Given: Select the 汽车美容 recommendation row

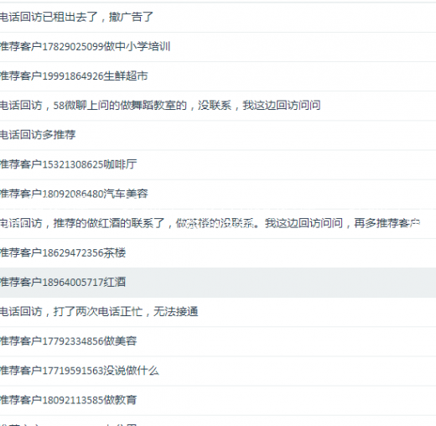Looking at the screenshot, I should (218, 195).
